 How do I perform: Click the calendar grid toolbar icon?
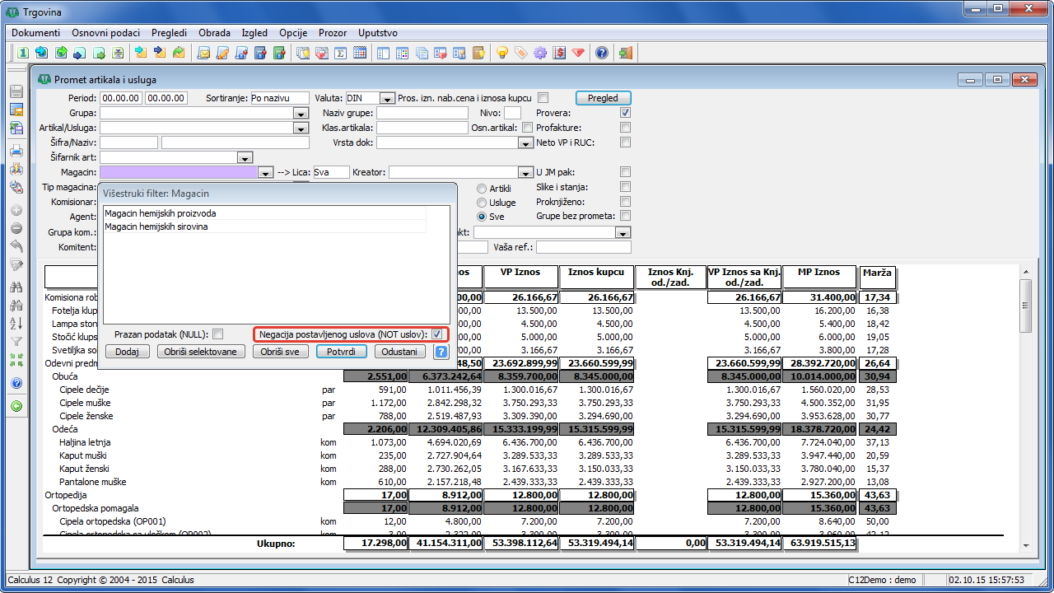click(360, 54)
